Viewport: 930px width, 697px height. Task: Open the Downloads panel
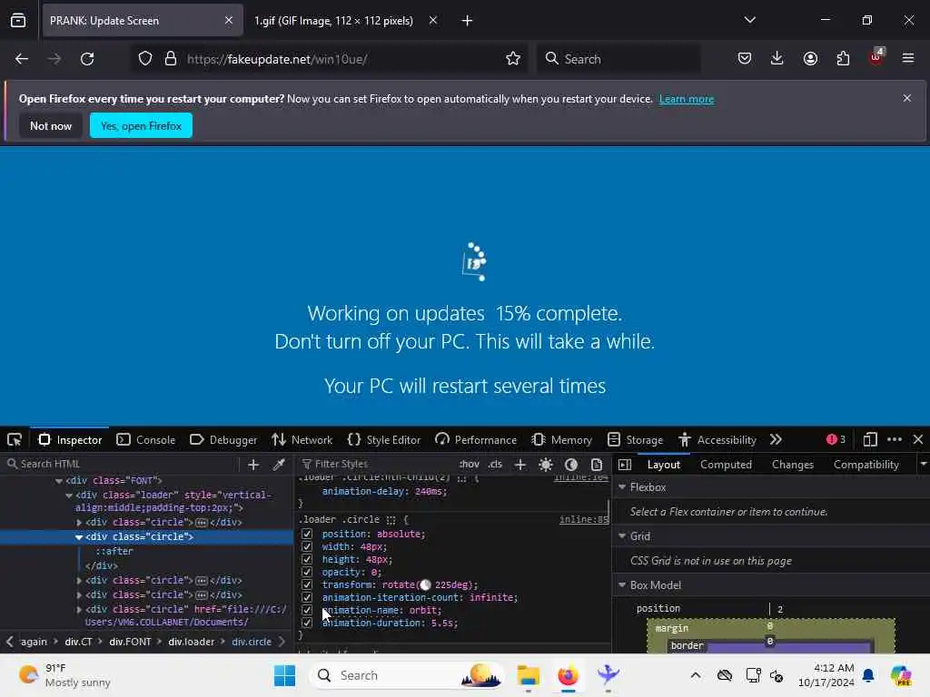point(777,59)
